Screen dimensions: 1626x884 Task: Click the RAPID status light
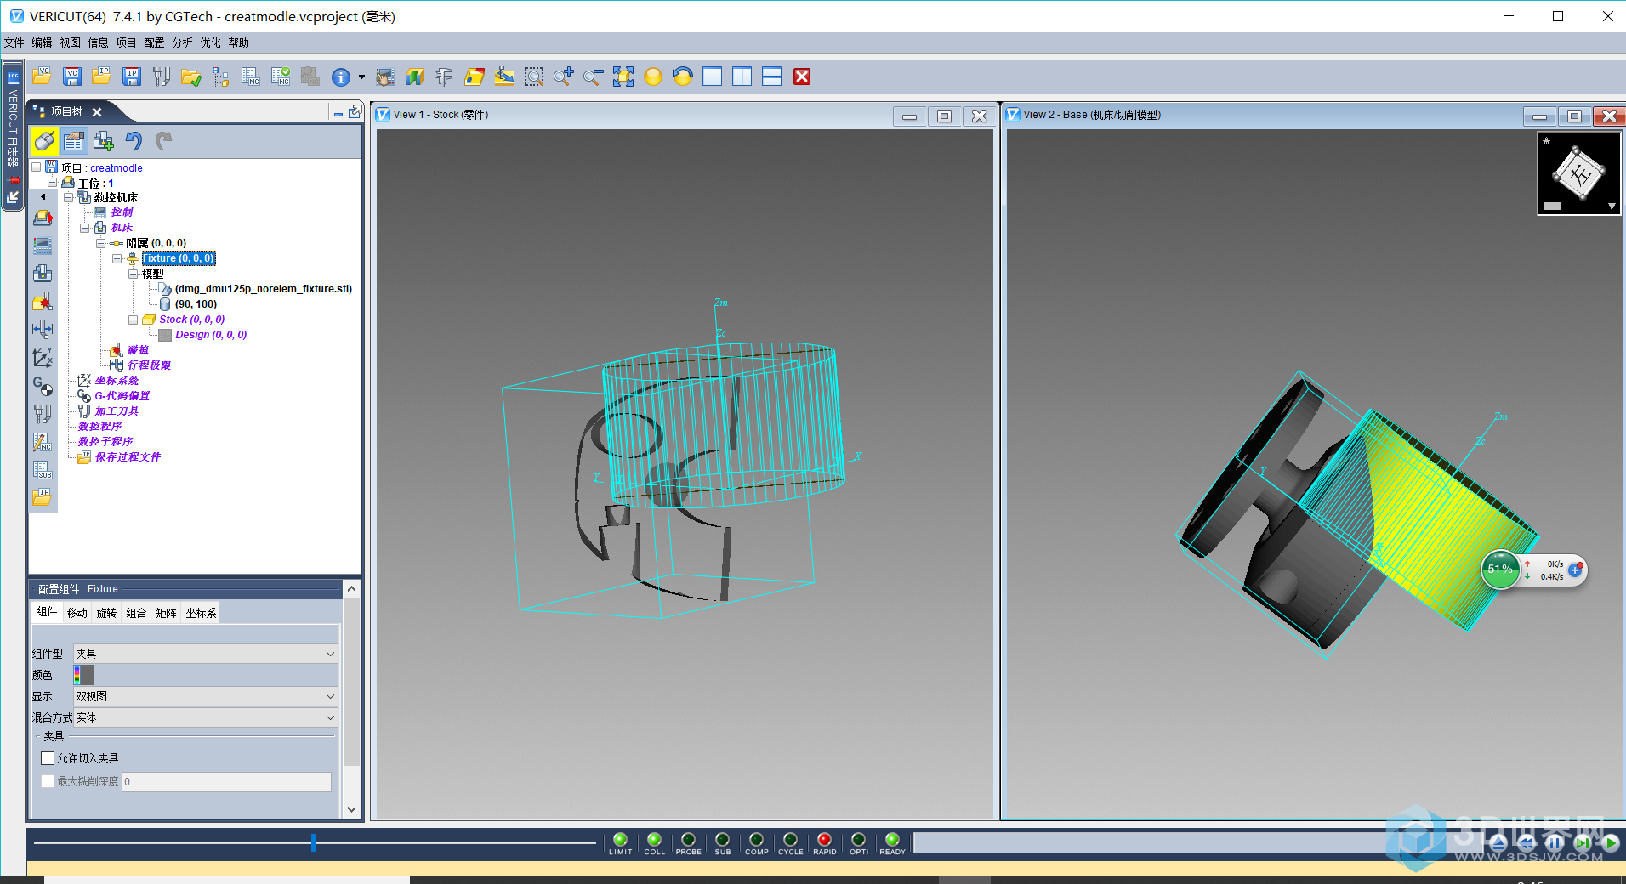825,840
